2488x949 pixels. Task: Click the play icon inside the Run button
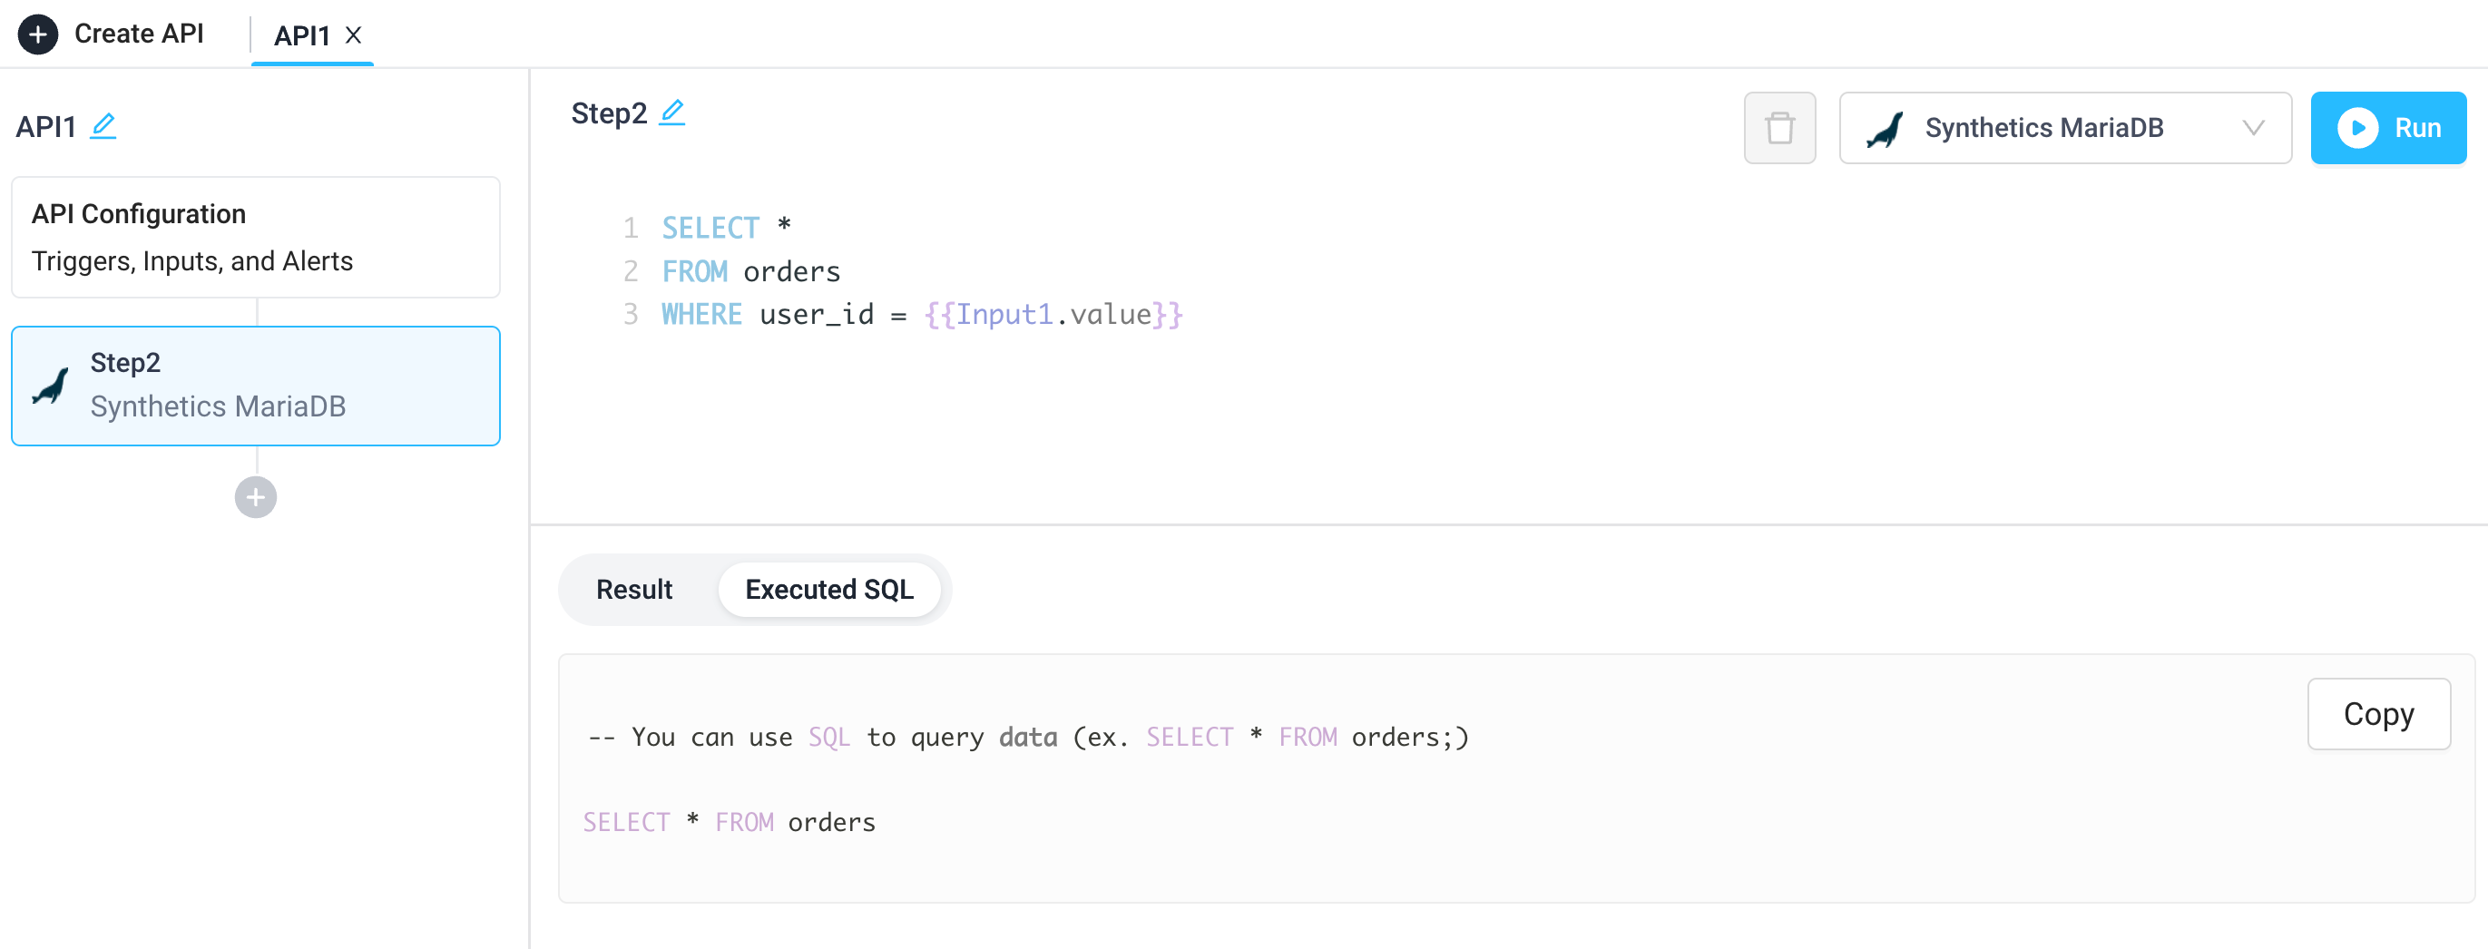coord(2359,127)
